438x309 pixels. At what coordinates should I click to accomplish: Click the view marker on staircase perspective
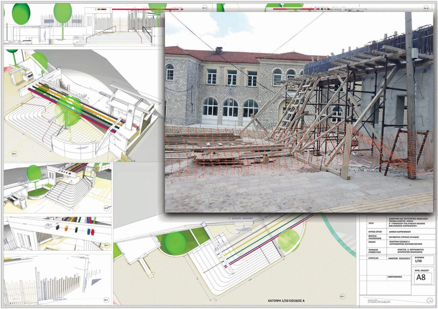106,208
